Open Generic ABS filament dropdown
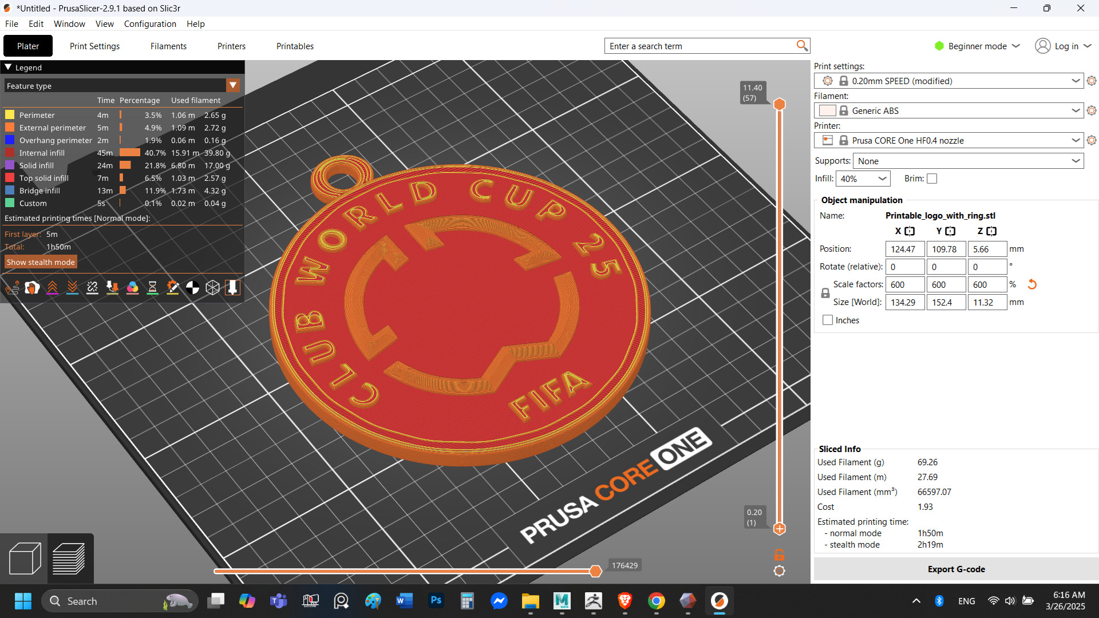The width and height of the screenshot is (1099, 618). click(949, 110)
